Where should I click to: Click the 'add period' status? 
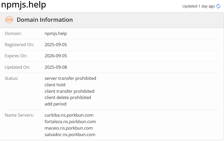coord(55,104)
